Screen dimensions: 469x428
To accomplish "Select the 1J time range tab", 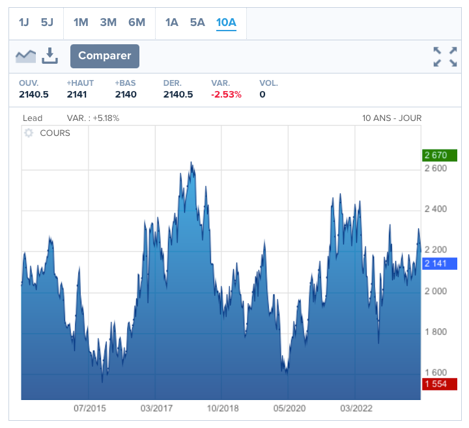I will coord(24,23).
